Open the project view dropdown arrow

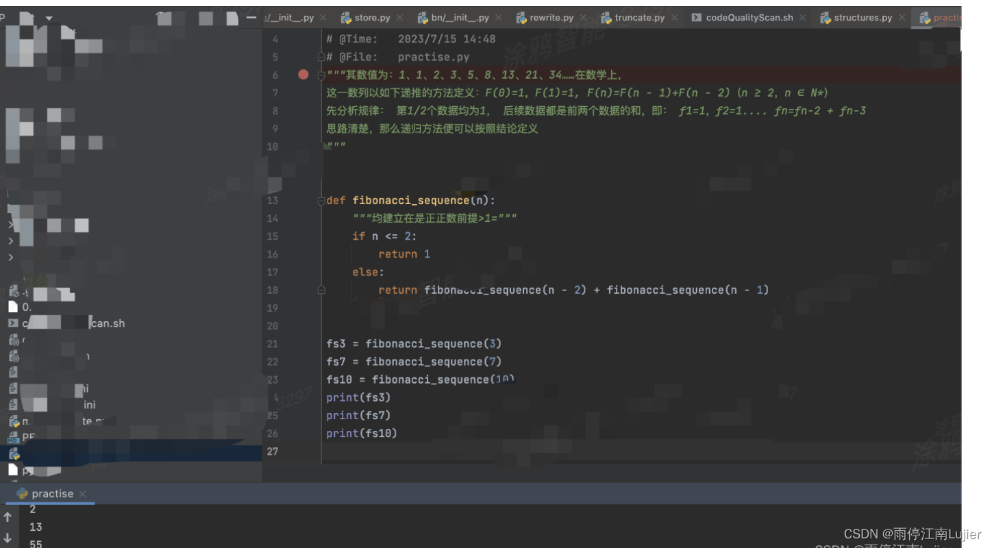[49, 18]
